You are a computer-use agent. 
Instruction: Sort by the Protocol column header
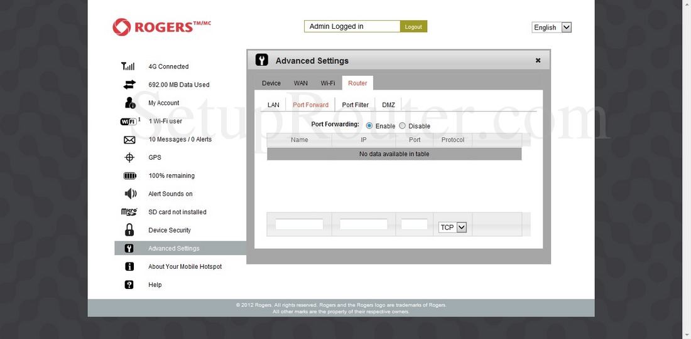[x=452, y=140]
